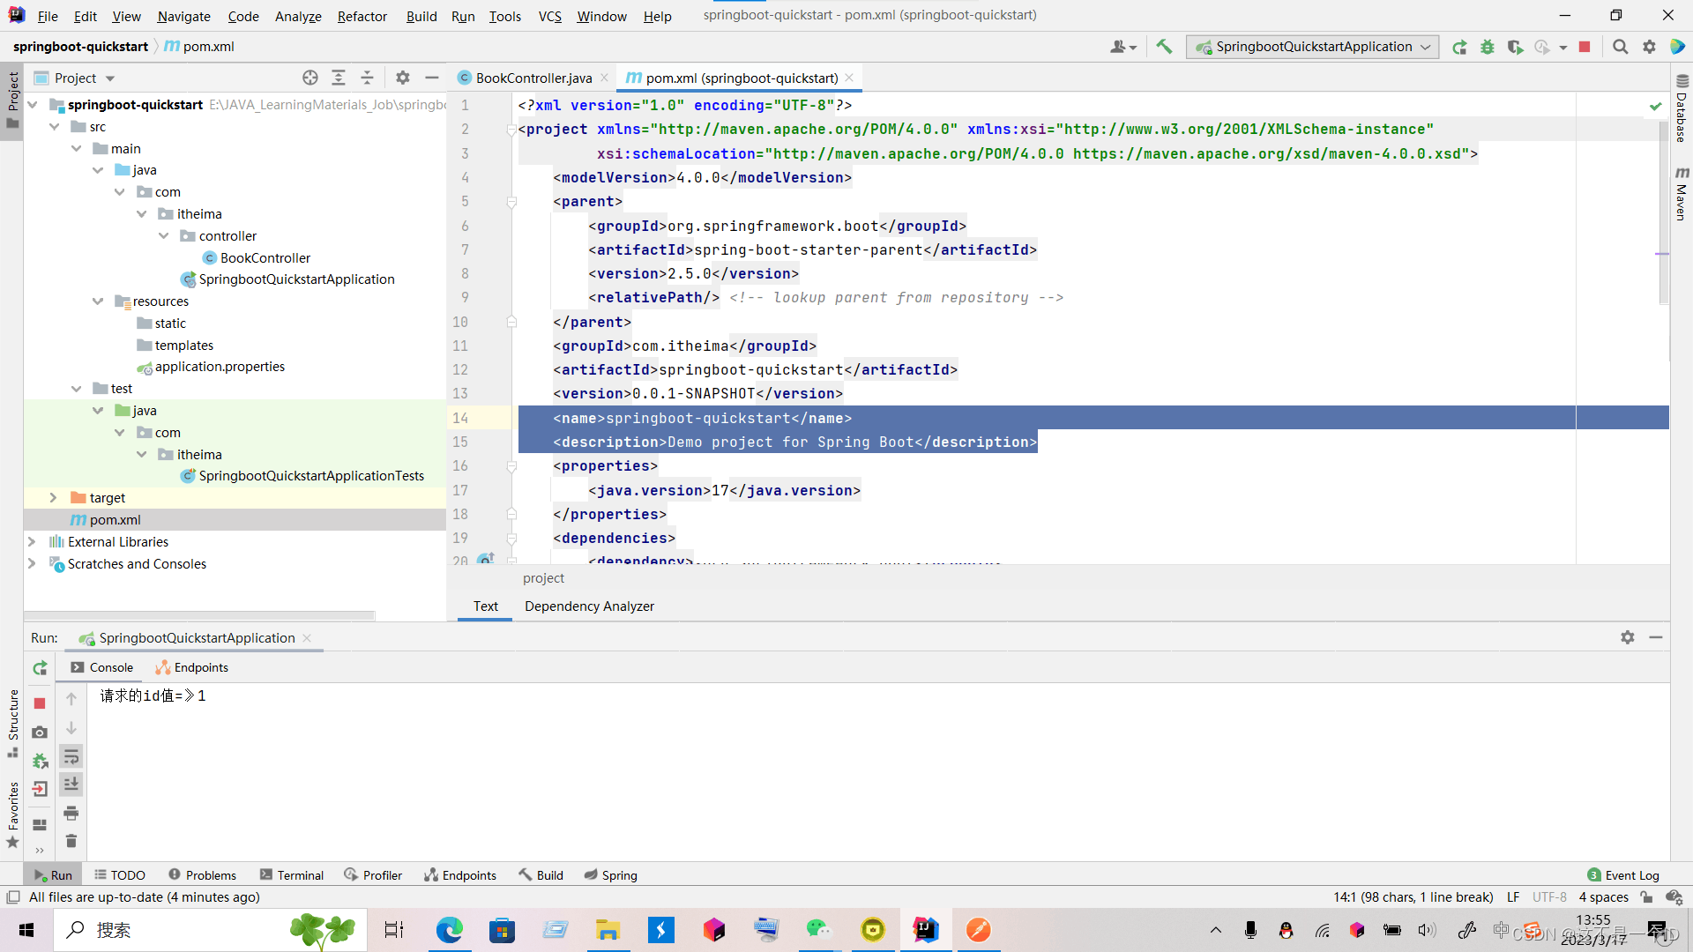The height and width of the screenshot is (952, 1693).
Task: Open the VCS menu
Action: click(x=549, y=16)
